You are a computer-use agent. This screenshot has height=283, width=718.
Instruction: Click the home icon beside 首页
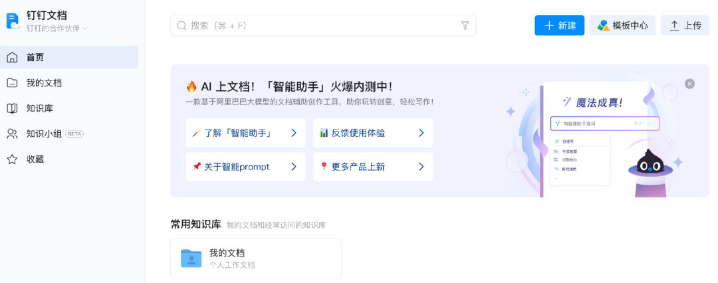pos(13,57)
